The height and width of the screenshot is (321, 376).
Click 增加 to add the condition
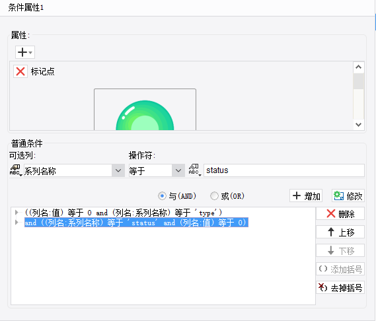(306, 196)
